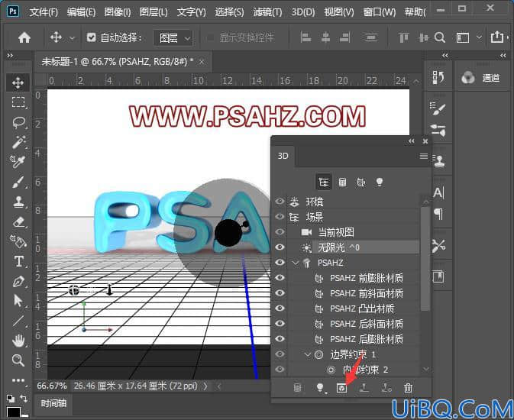Hide the 环境 environment entry
This screenshot has width=514, height=420.
[280, 201]
